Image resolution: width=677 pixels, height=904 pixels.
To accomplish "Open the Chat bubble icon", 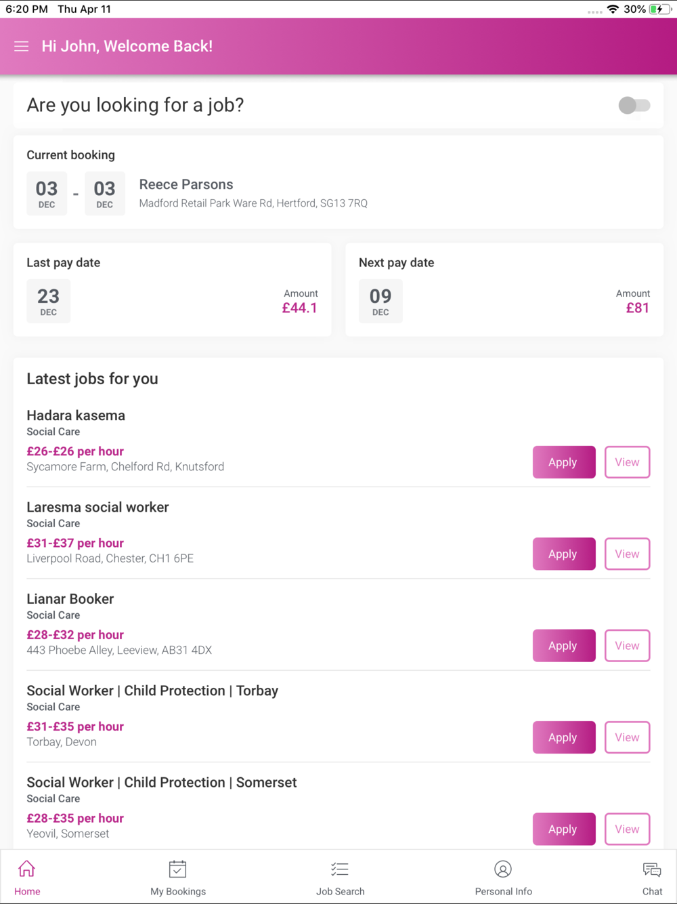I will [652, 869].
